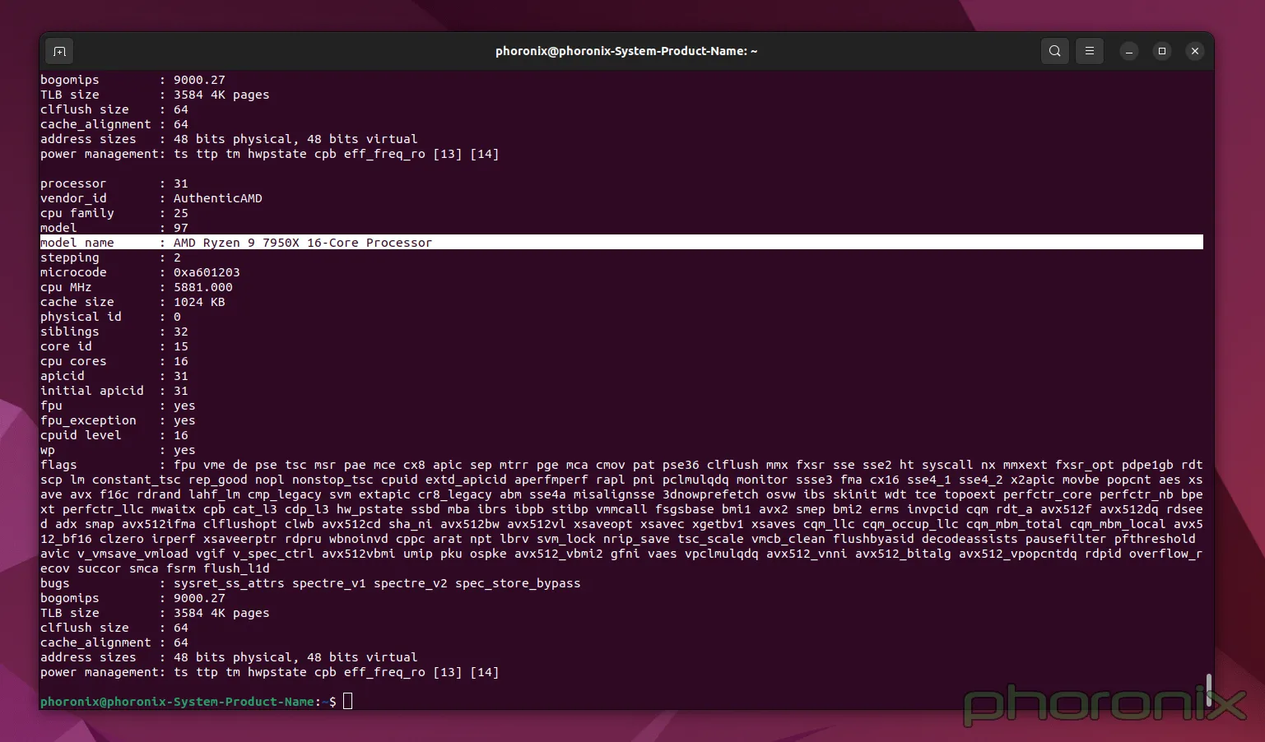Click 'avx512vbmi' in the flags output

pos(359,554)
